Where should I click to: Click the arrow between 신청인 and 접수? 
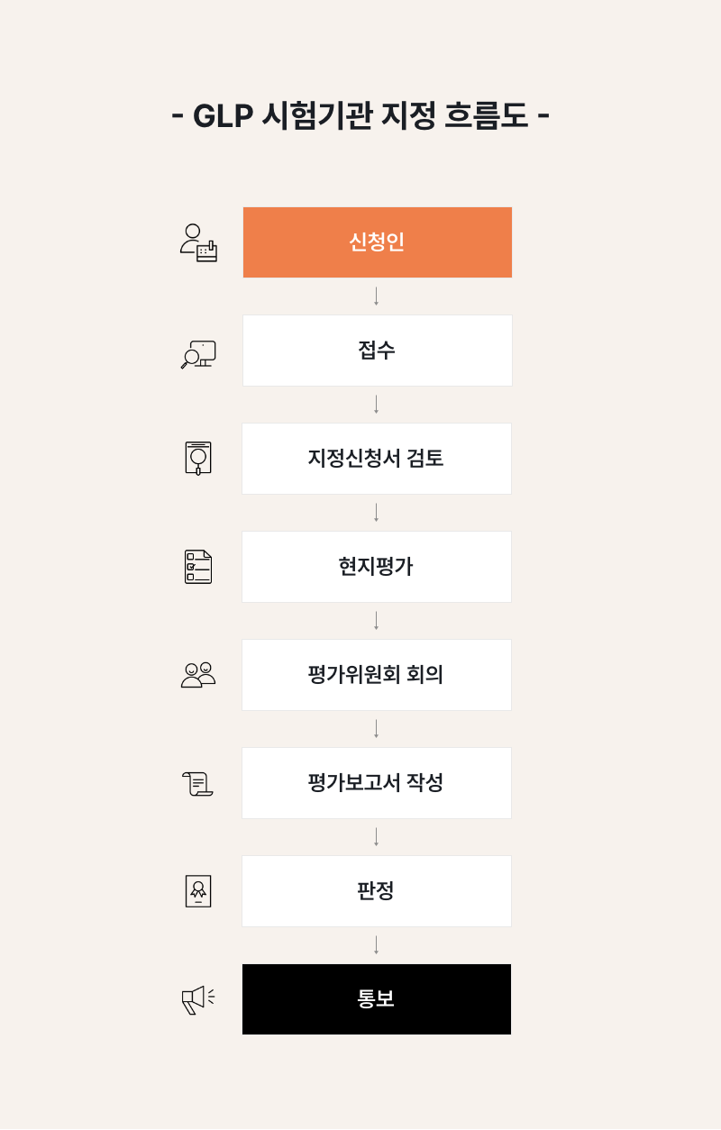(x=377, y=296)
